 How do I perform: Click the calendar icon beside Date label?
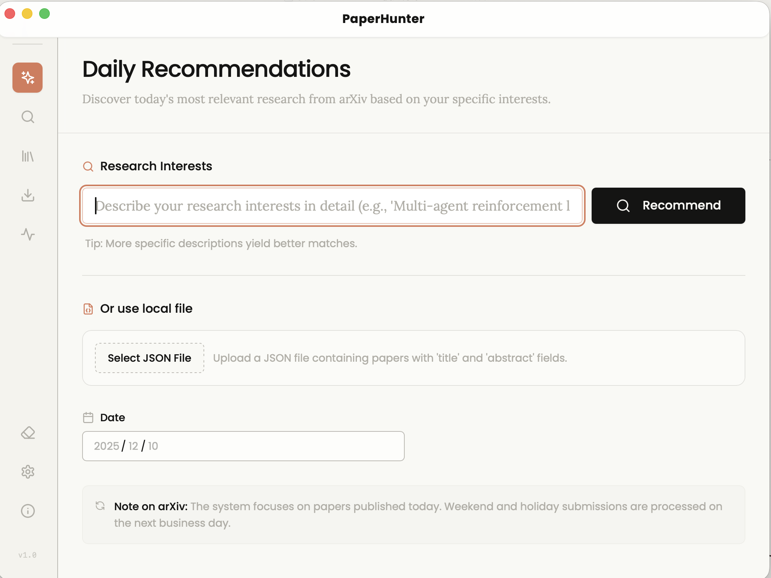point(88,417)
